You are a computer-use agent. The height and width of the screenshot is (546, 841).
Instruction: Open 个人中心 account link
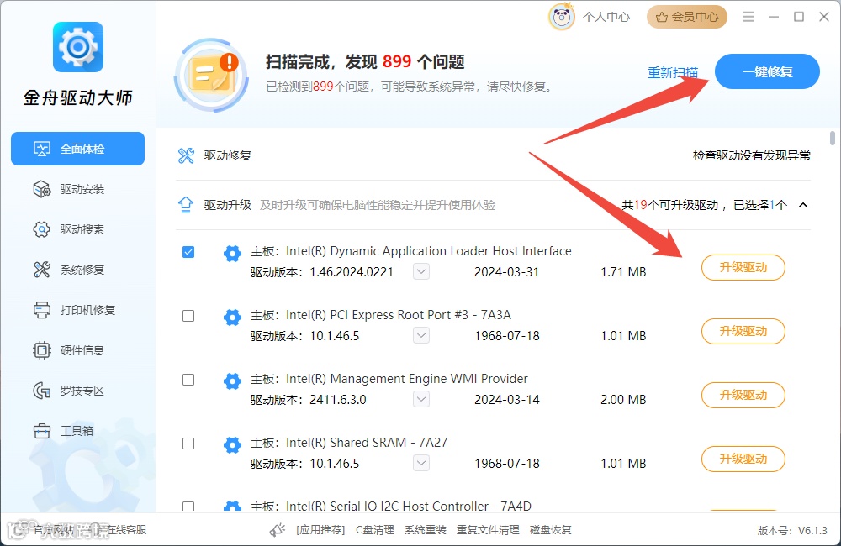tap(606, 17)
